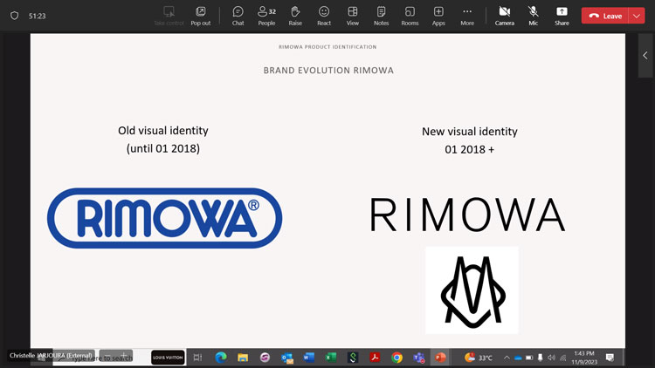Toggle the Mic mute state
The width and height of the screenshot is (655, 368).
tap(533, 15)
